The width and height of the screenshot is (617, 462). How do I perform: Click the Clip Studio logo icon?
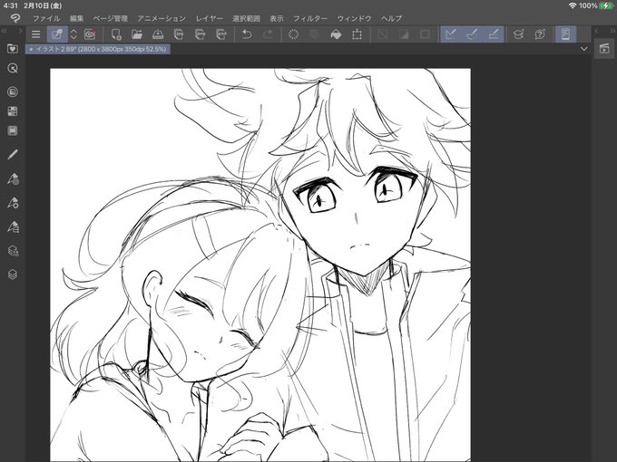click(15, 18)
